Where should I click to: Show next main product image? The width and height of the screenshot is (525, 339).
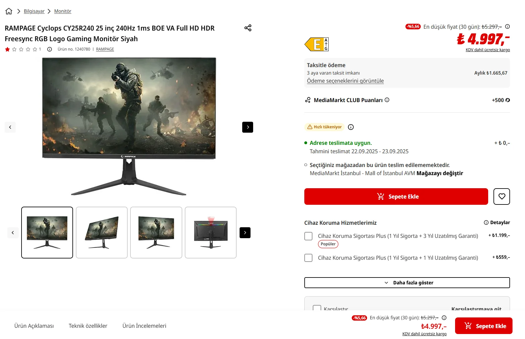(x=248, y=127)
